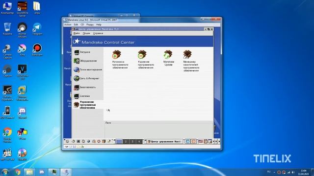314x176 pixels.
Task: Open the Edit menu in Virtual PC
Action: tap(76, 25)
